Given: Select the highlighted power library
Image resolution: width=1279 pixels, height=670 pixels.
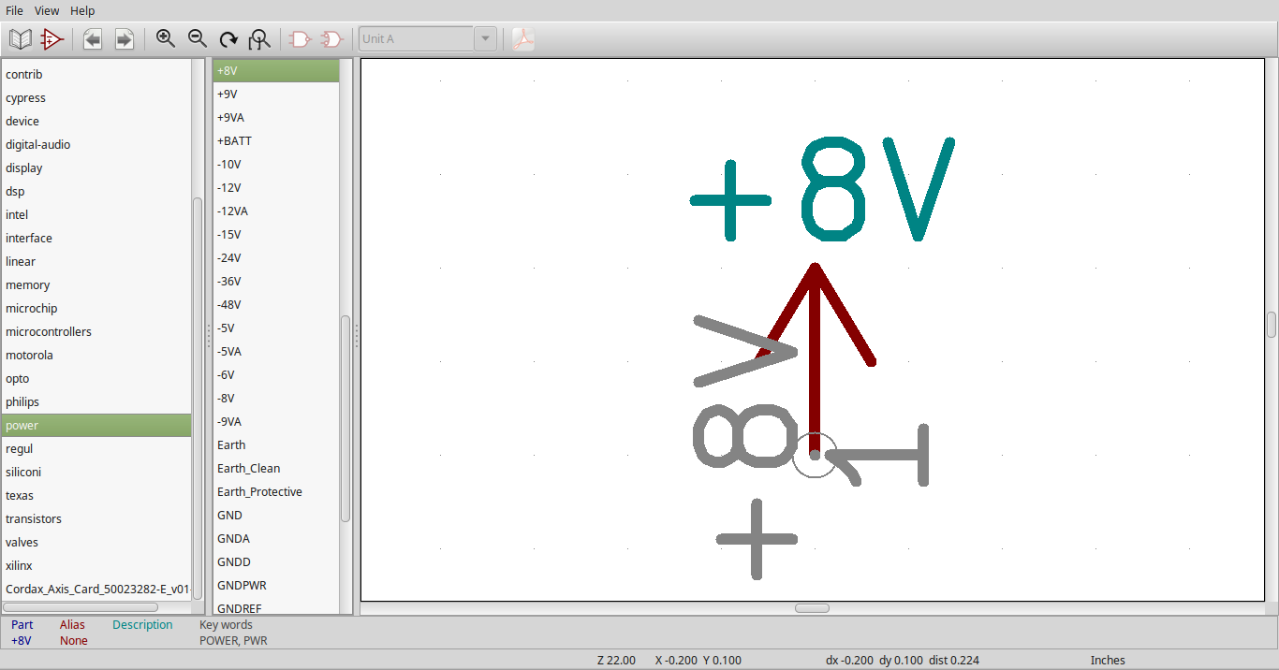Looking at the screenshot, I should coord(96,425).
